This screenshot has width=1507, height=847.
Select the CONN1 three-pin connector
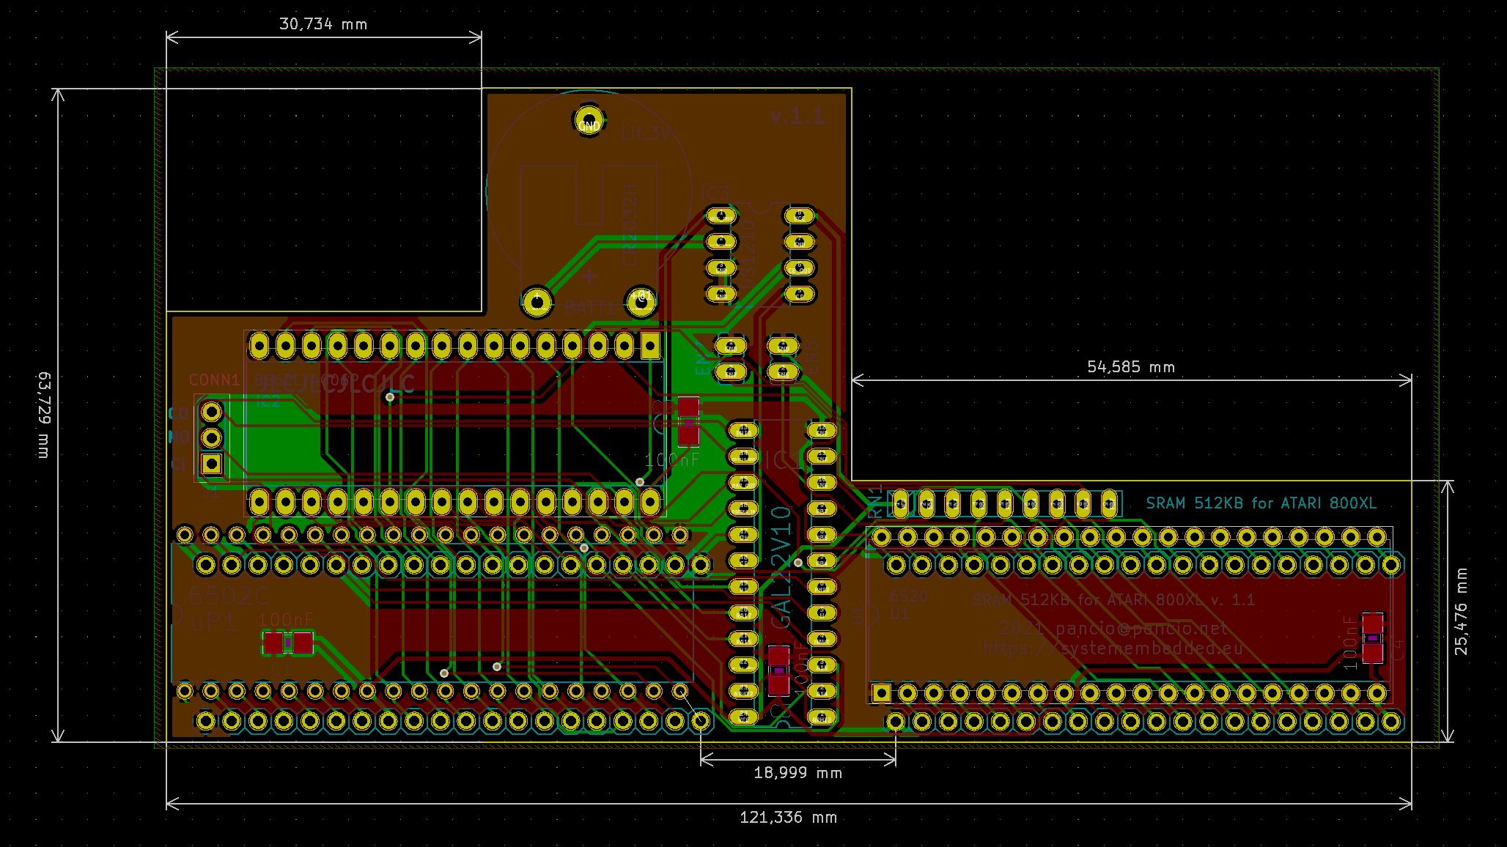(211, 437)
